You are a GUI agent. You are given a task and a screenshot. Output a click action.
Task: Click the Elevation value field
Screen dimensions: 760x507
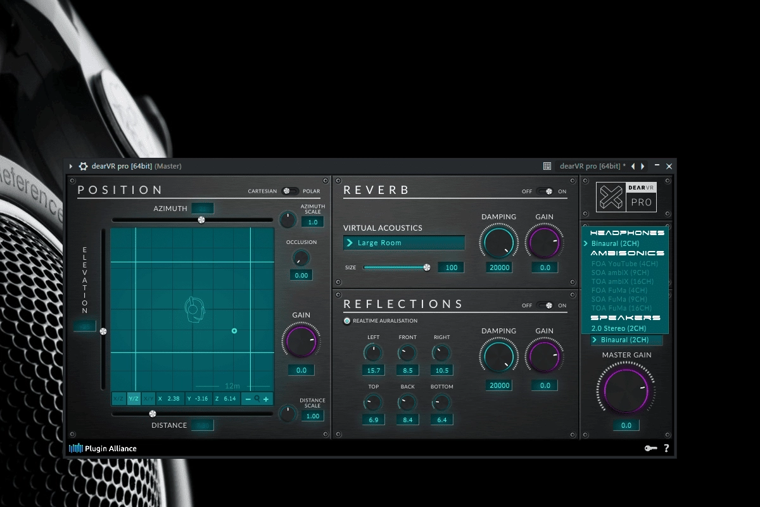pyautogui.click(x=84, y=326)
